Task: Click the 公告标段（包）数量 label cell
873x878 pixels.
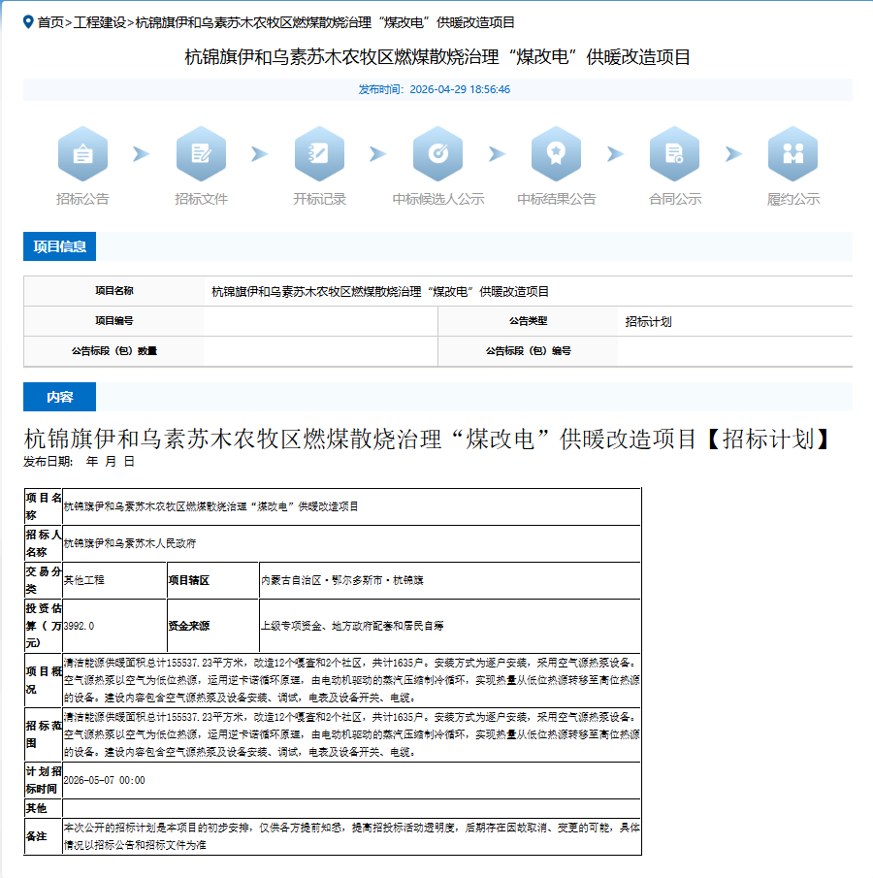Action: tap(114, 351)
